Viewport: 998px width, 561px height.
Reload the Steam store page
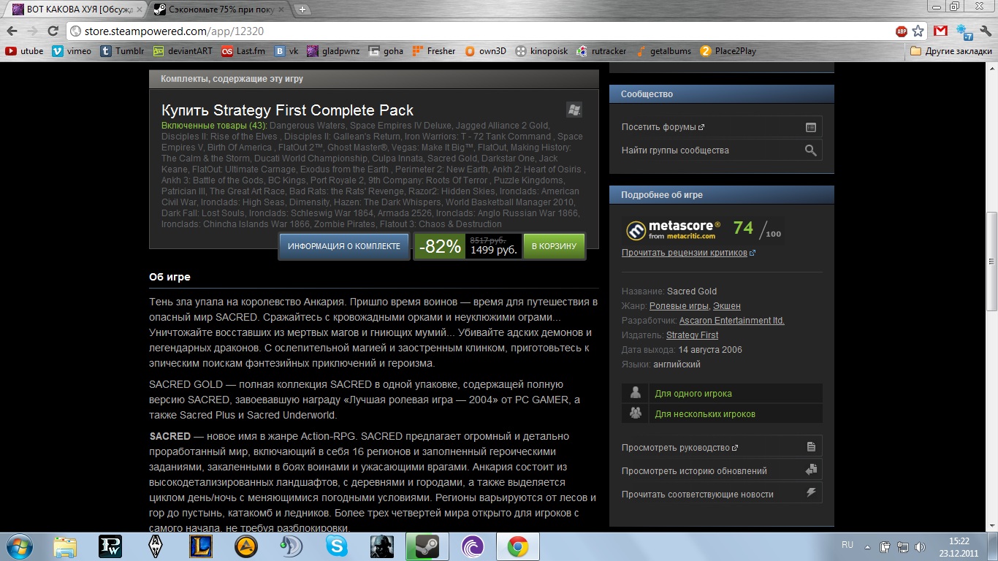click(x=53, y=31)
